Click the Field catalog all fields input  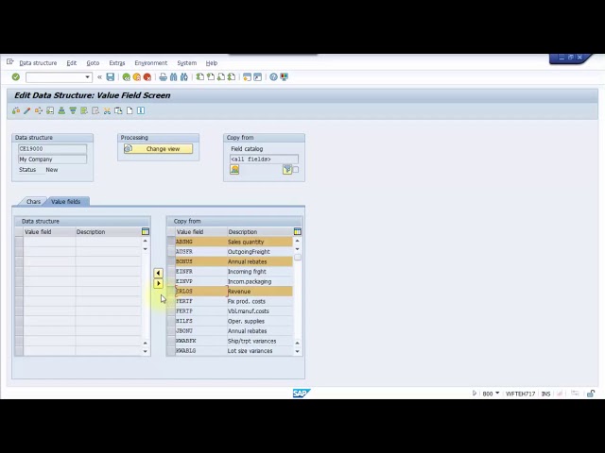(264, 159)
